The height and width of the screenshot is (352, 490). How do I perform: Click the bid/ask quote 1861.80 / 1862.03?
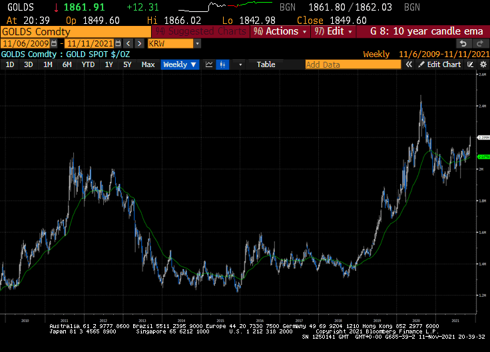(350, 7)
